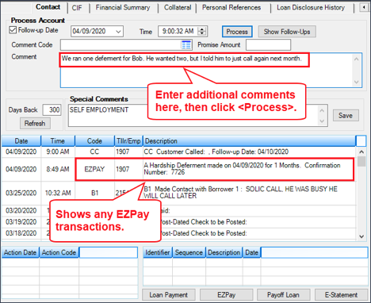Click the Tllr/Emp column header
The width and height of the screenshot is (371, 303).
tap(128, 141)
